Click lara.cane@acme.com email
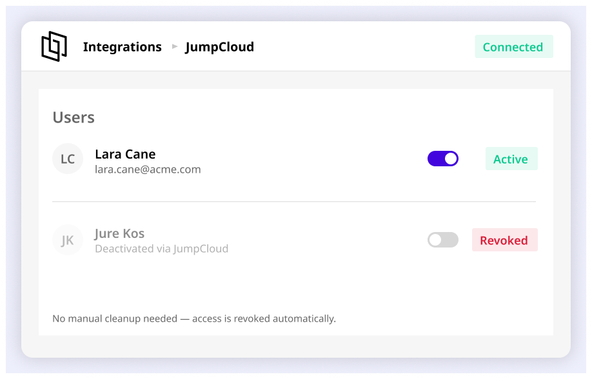592x379 pixels. point(148,170)
